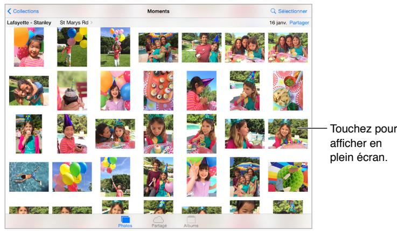Open photo of swimmer in pool
Viewport: 397px width, 231px height.
(x=29, y=177)
